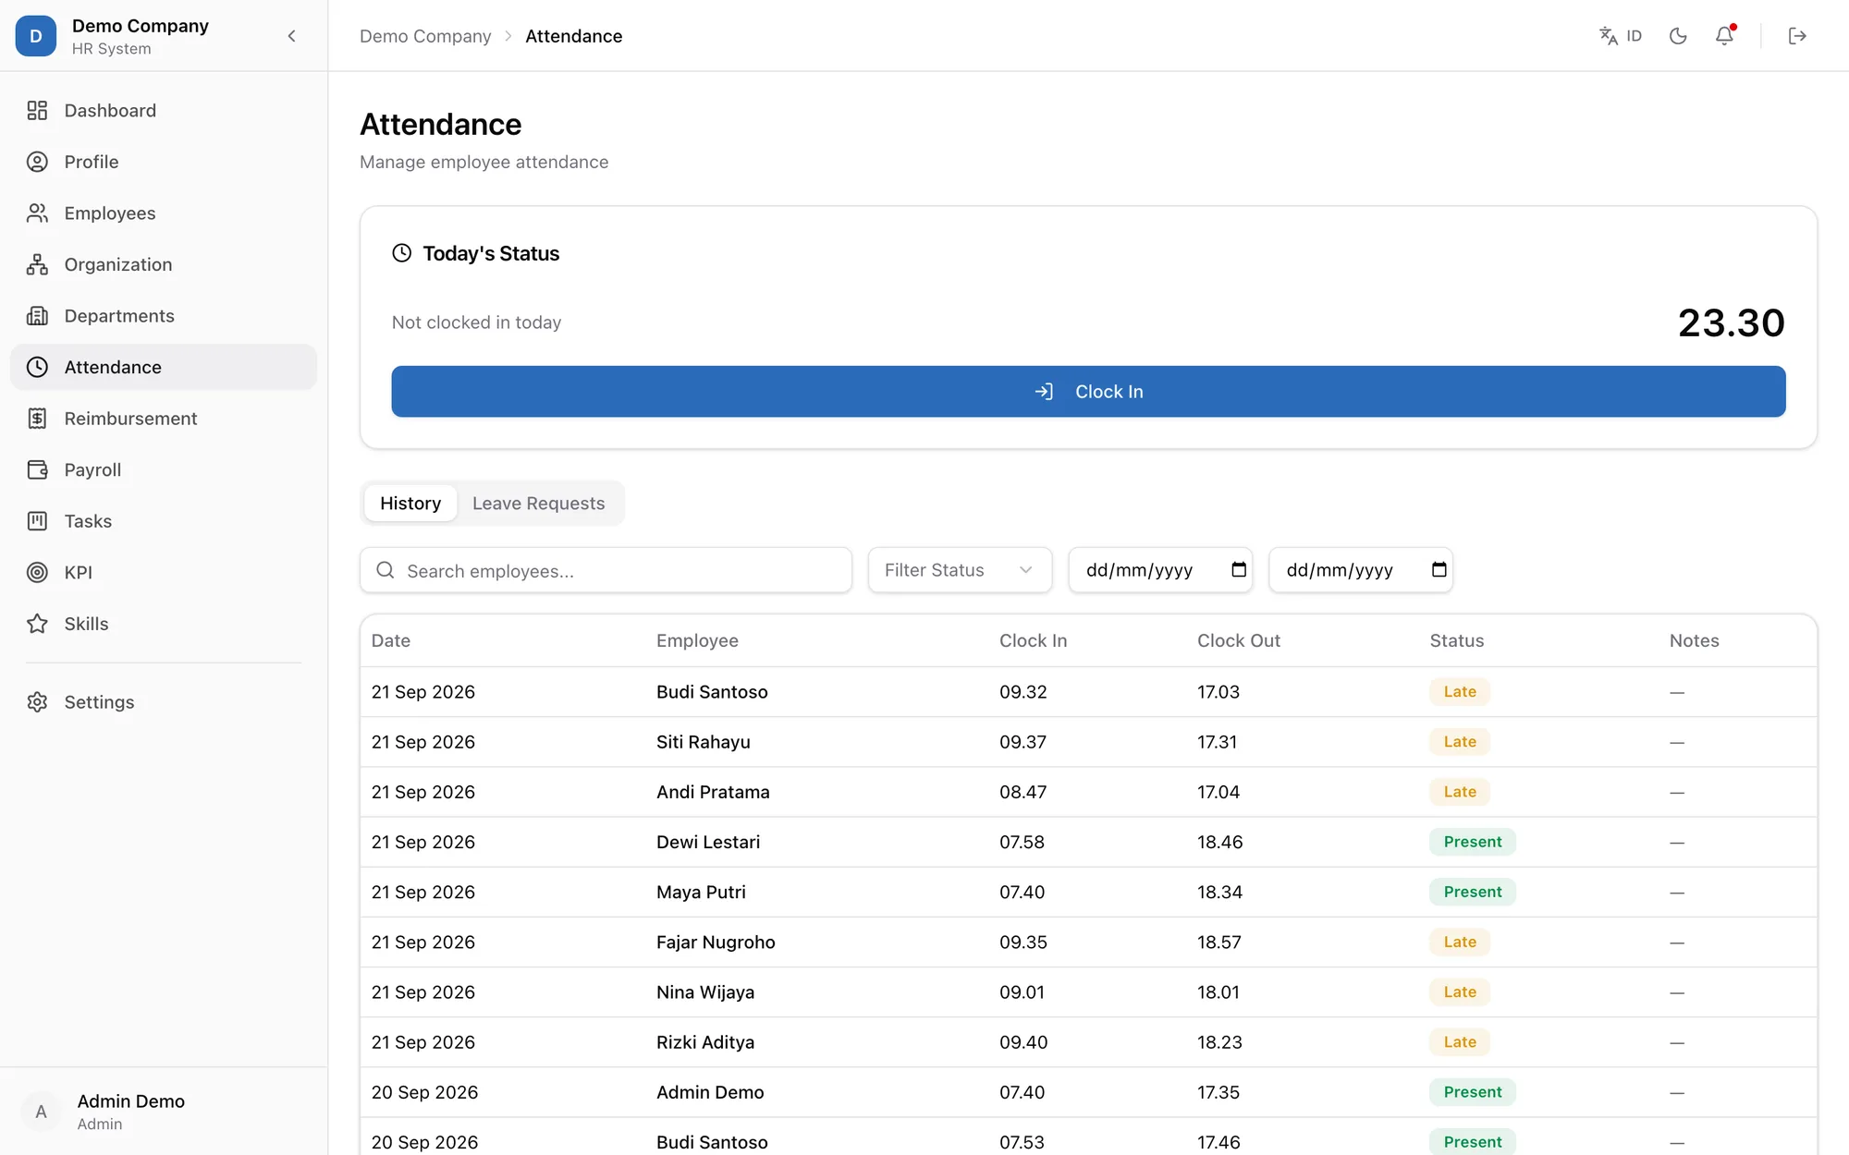
Task: Click the Status column header
Action: click(x=1456, y=640)
